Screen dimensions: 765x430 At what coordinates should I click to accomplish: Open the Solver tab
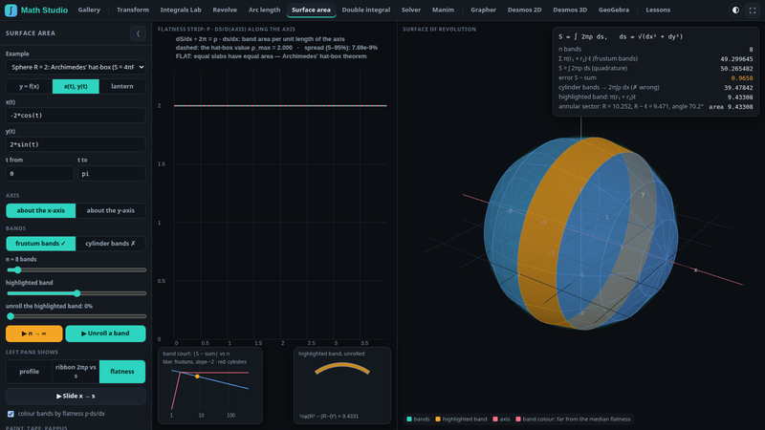click(411, 10)
